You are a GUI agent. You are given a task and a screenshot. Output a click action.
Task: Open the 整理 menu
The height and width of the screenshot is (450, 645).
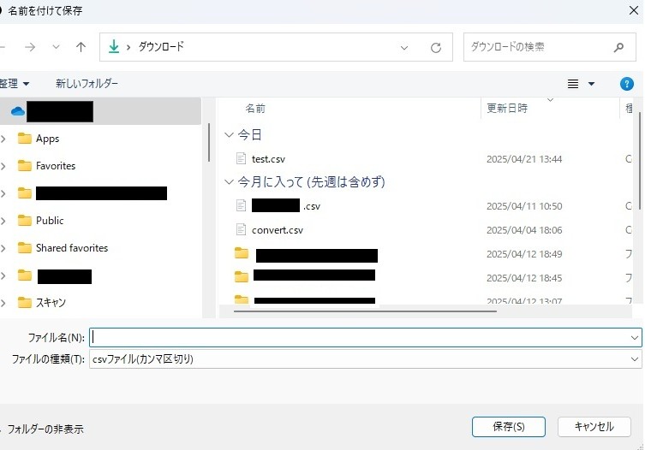(14, 84)
